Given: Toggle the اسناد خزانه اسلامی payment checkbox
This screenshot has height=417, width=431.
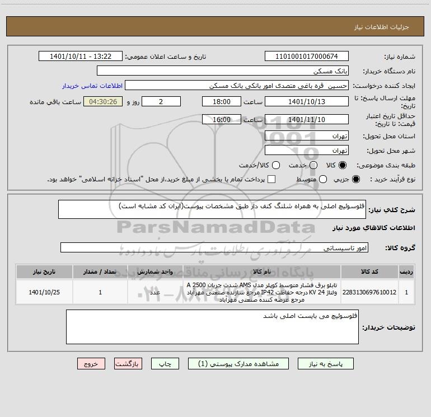Looking at the screenshot, I should point(271,179).
